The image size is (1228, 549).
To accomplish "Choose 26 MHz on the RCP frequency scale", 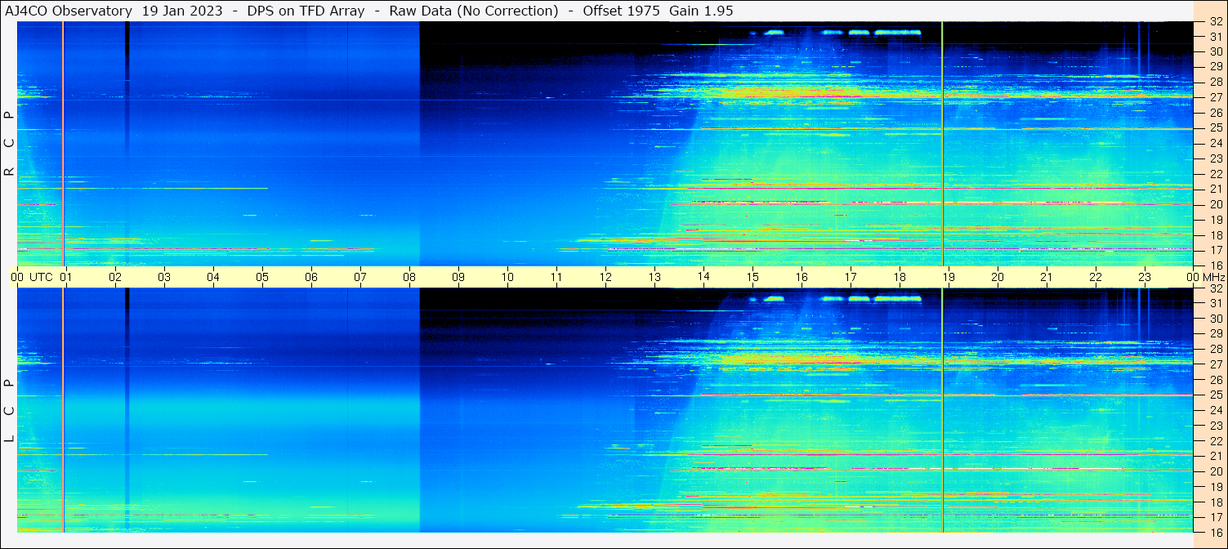I will [1216, 113].
